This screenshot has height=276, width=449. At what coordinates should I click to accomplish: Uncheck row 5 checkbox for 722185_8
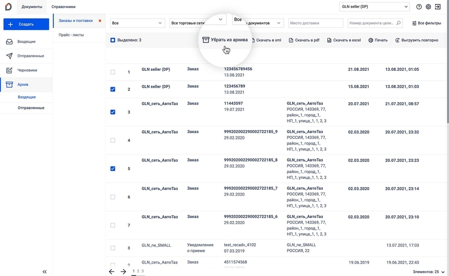[x=113, y=168]
